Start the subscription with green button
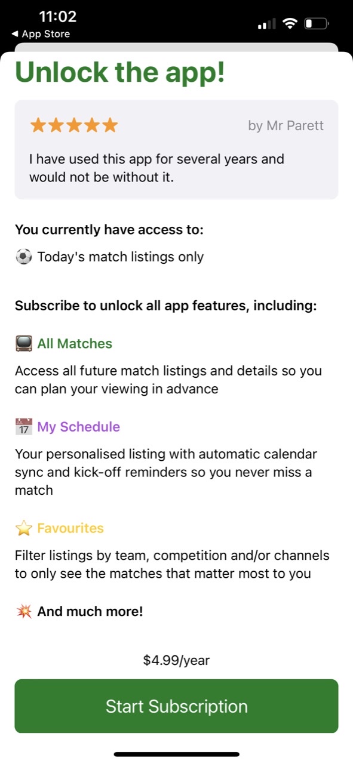 (176, 706)
